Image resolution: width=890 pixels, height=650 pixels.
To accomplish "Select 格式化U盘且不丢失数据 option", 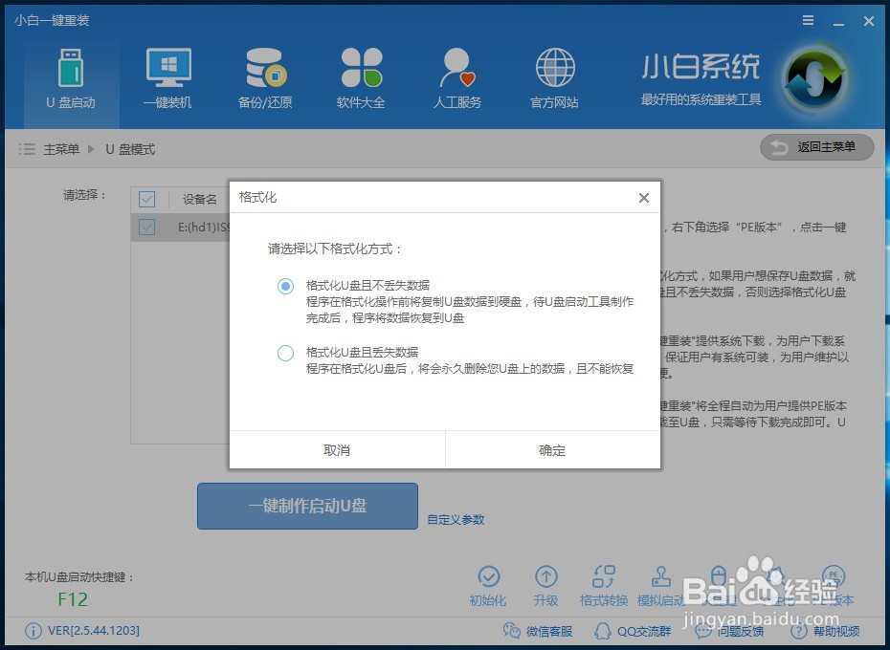I will coord(285,285).
